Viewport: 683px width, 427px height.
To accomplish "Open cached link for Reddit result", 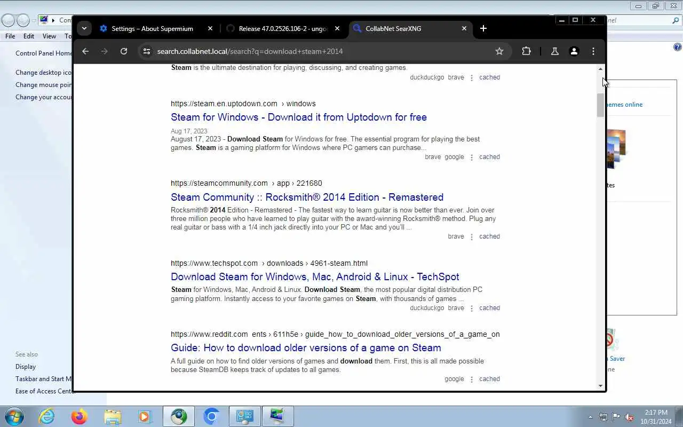I will click(489, 379).
